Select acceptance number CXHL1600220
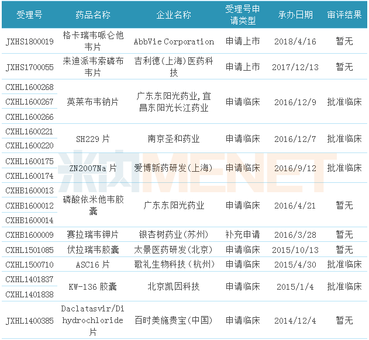Screen dimensions: 369x340 point(29,145)
